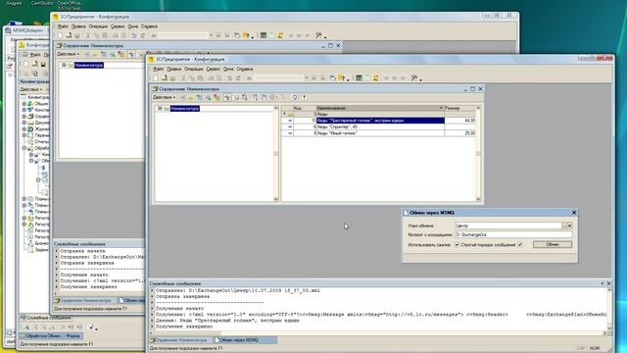Sort by Наименование column header

point(380,108)
